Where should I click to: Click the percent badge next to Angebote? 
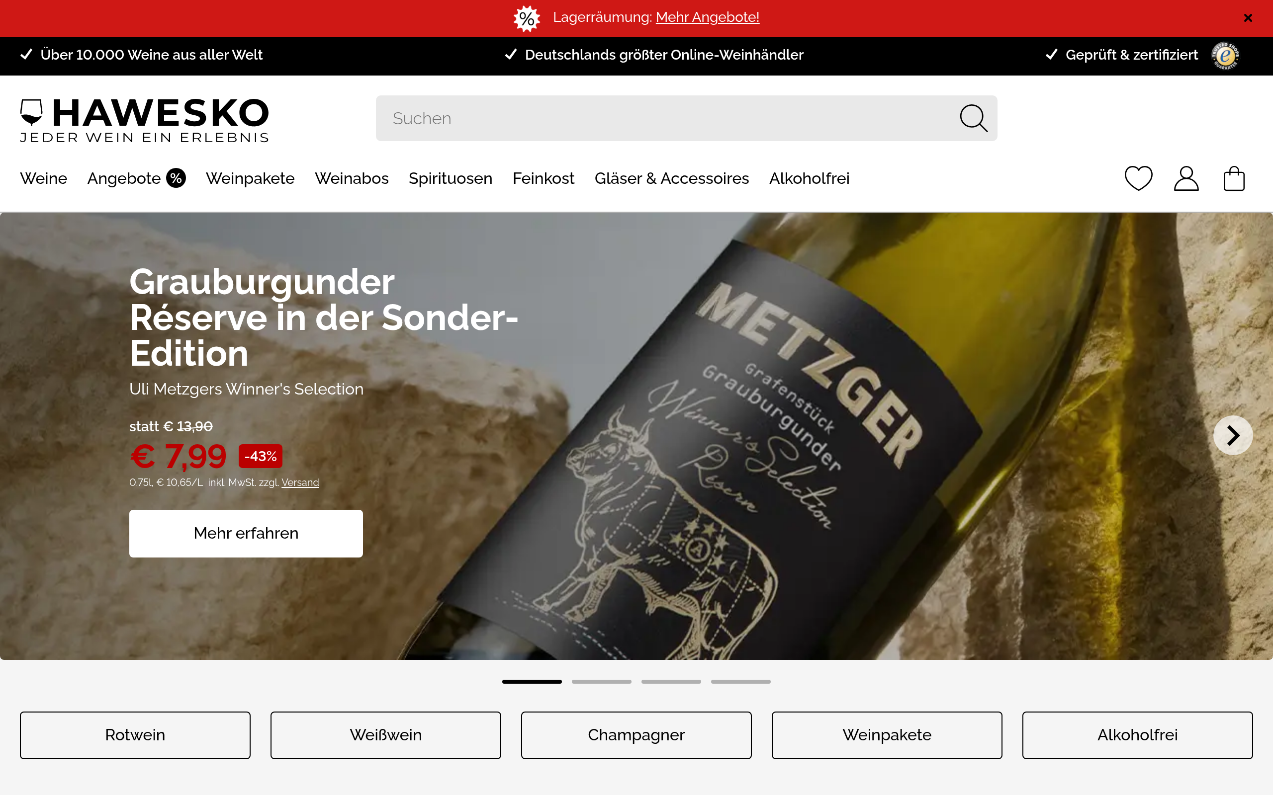(176, 178)
